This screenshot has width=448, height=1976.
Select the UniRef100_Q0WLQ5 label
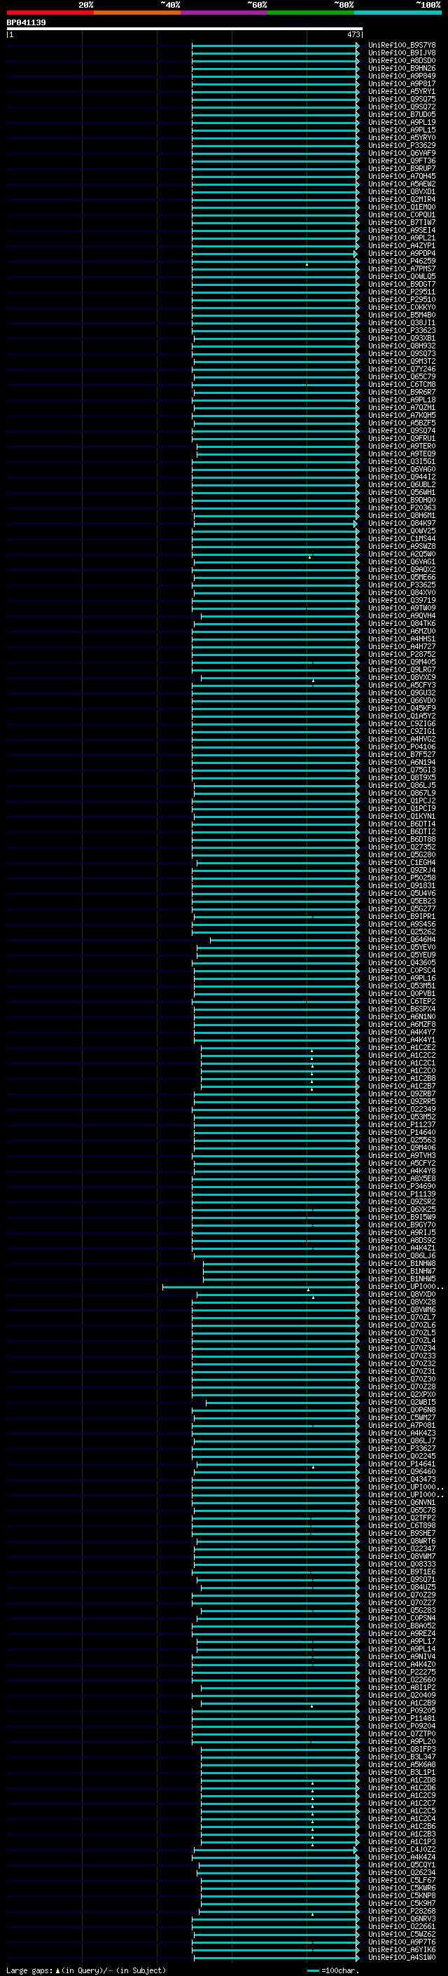(x=401, y=276)
